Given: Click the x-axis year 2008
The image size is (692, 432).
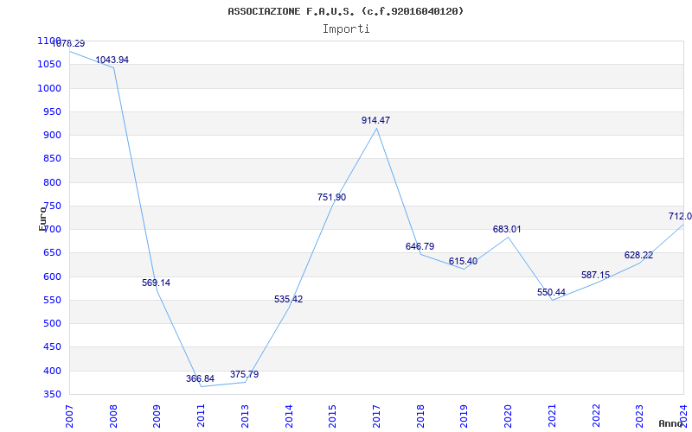Looking at the screenshot, I should 113,416.
